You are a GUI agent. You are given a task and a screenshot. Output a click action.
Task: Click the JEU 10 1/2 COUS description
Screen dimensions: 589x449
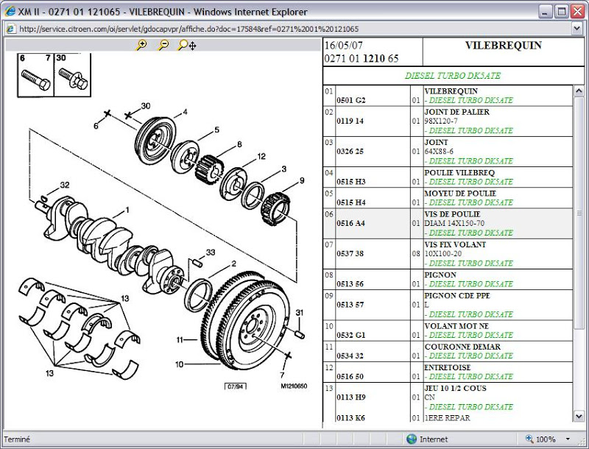pyautogui.click(x=455, y=388)
